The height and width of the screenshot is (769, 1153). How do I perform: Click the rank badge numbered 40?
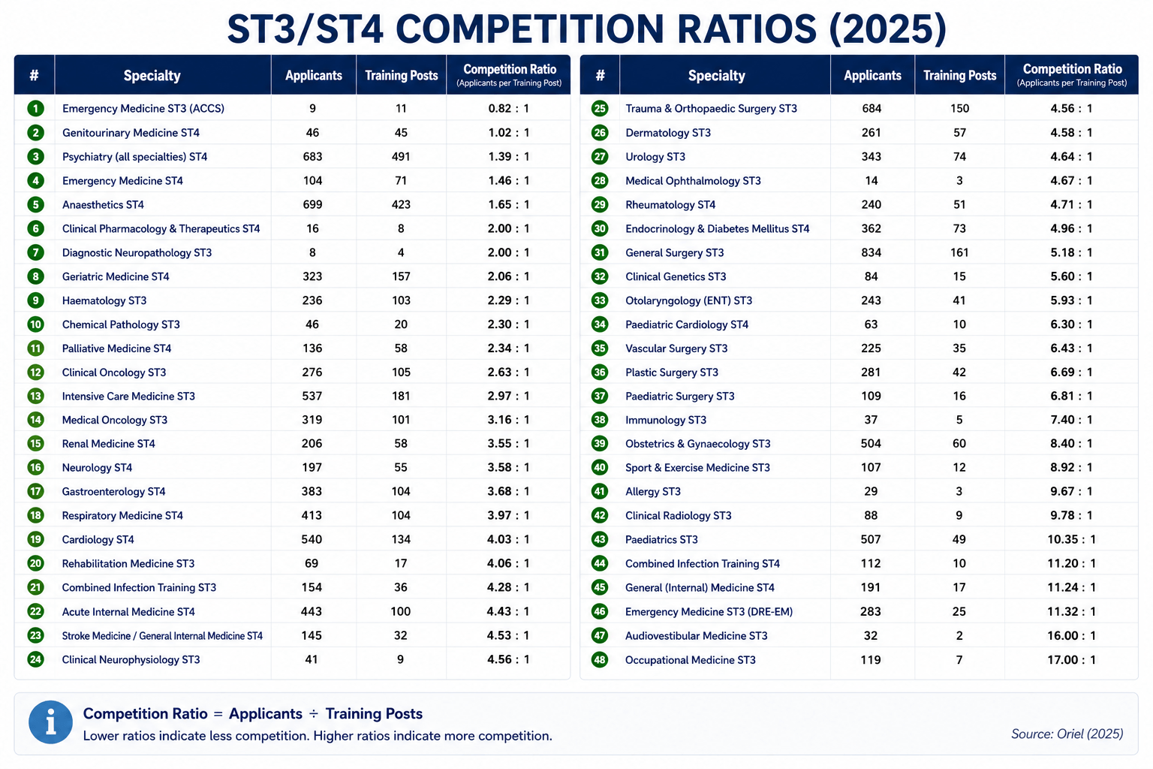click(600, 468)
